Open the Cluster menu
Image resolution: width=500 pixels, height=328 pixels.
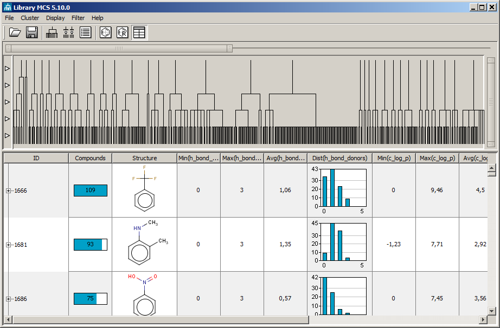point(30,18)
